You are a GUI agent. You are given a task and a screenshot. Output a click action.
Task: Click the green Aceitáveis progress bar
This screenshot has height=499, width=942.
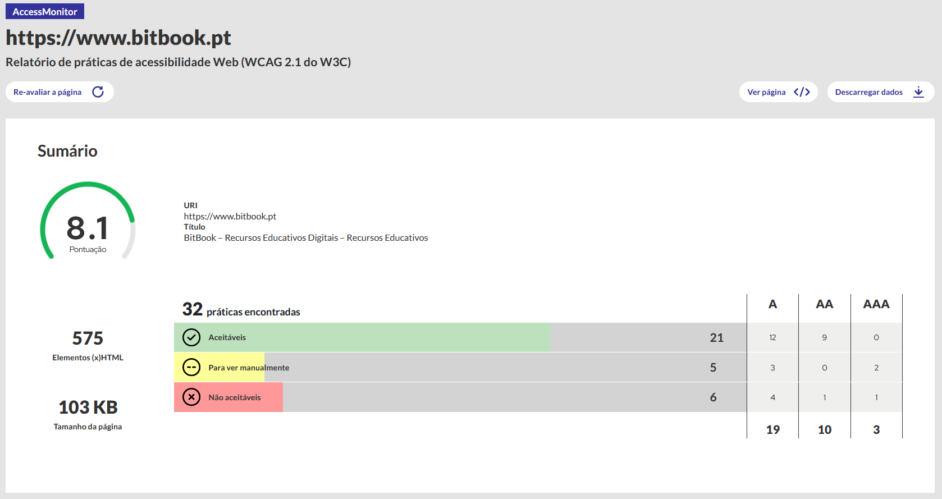pos(362,337)
